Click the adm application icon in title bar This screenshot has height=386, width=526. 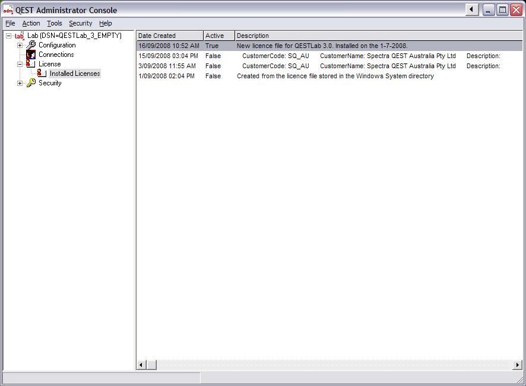(8, 10)
